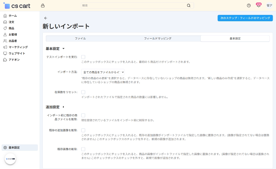276x169 pixels.
Task: Switch to the フィールドマッピング tab
Action: pos(158,39)
